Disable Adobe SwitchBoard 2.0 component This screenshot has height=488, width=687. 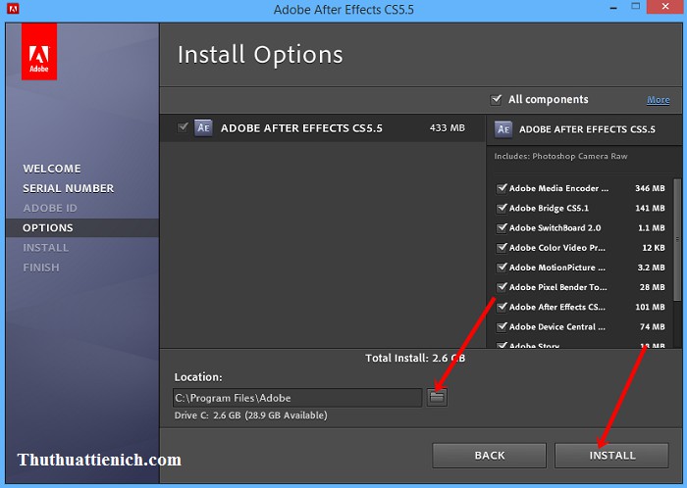[502, 227]
